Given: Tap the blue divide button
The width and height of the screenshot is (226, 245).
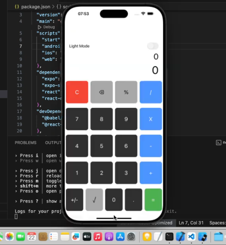Looking at the screenshot, I should 151,92.
